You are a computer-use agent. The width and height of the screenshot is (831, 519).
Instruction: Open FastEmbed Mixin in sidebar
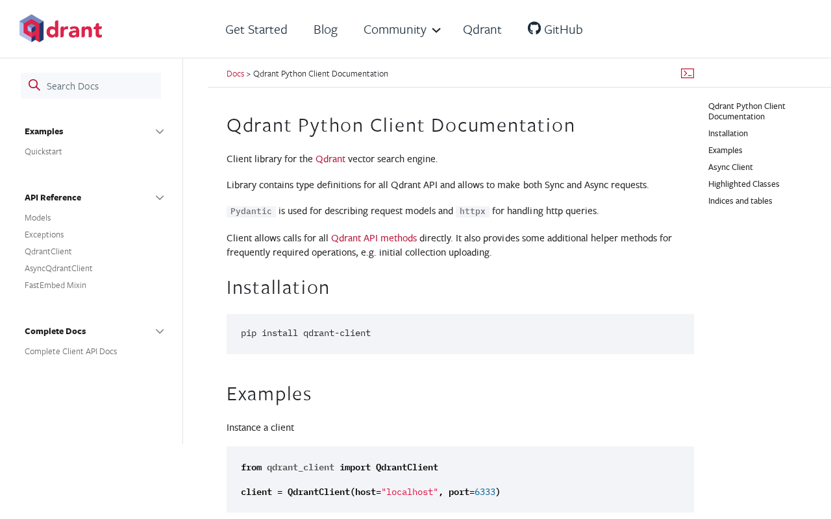55,285
